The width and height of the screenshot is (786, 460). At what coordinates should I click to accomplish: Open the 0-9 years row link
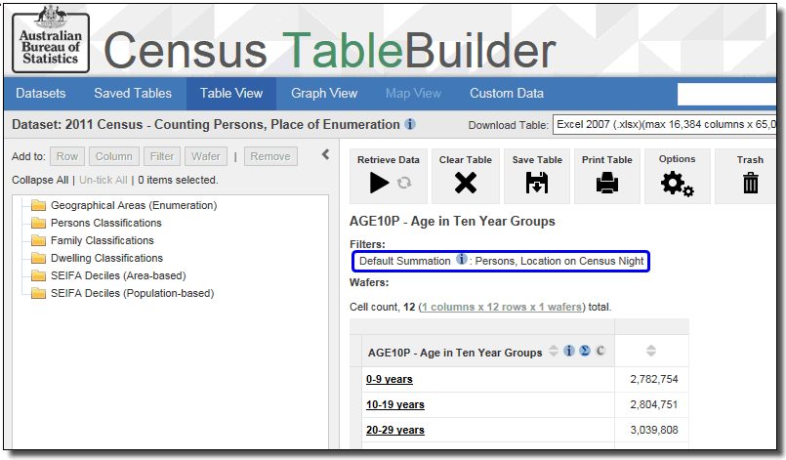pos(390,379)
